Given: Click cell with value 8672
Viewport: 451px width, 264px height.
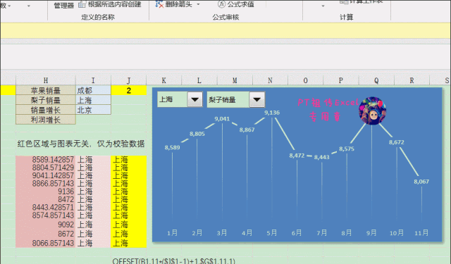Looking at the screenshot, I should point(46,234).
